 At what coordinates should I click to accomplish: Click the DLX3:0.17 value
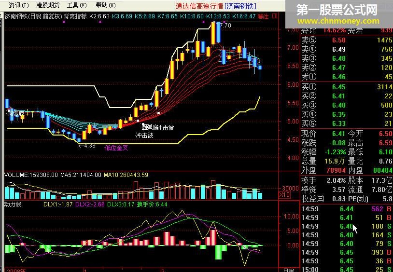[121, 204]
